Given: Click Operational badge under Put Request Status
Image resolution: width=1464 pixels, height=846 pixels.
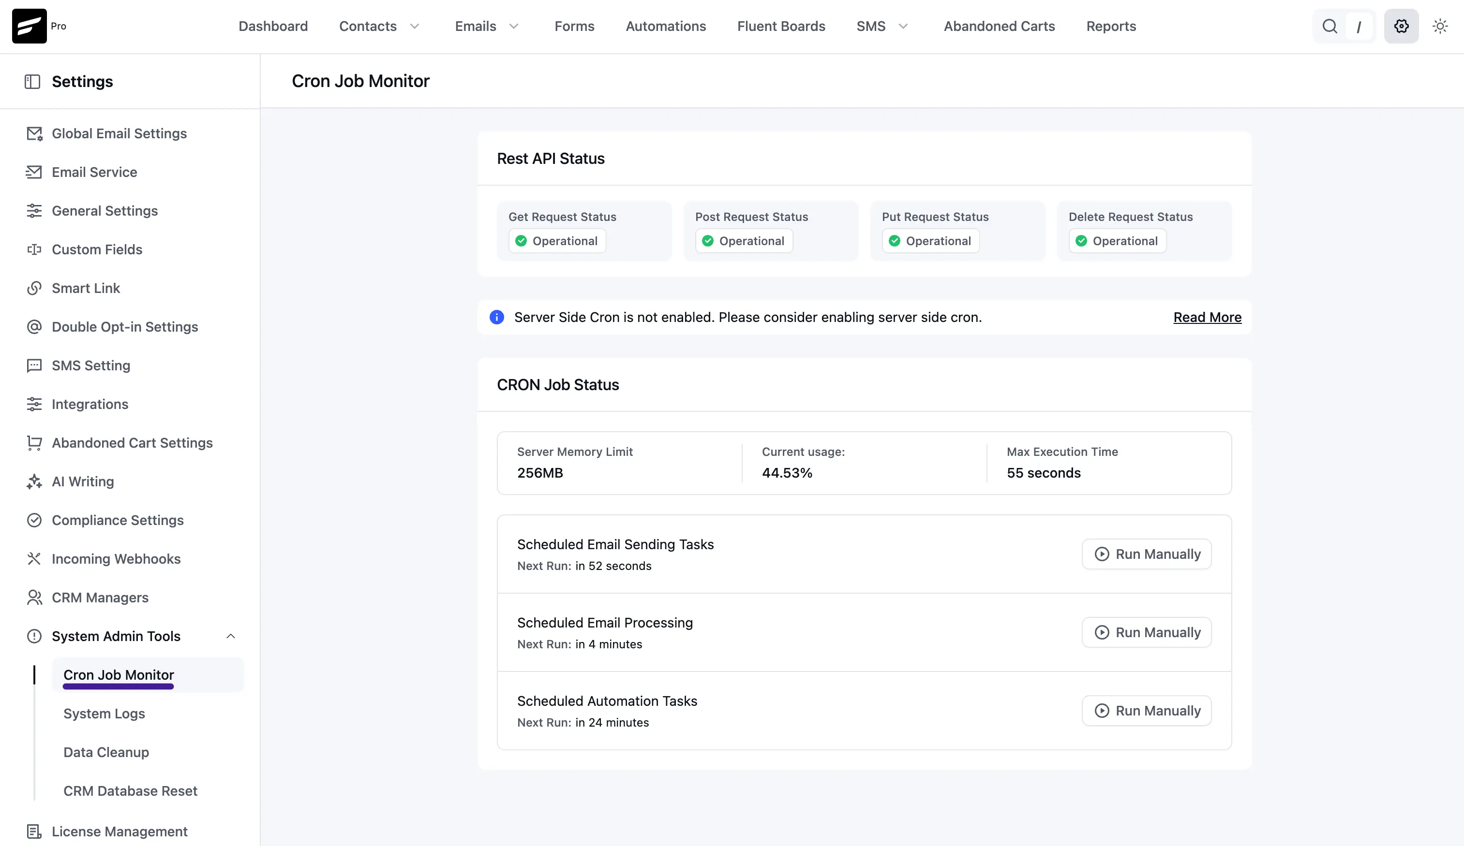Looking at the screenshot, I should 931,241.
